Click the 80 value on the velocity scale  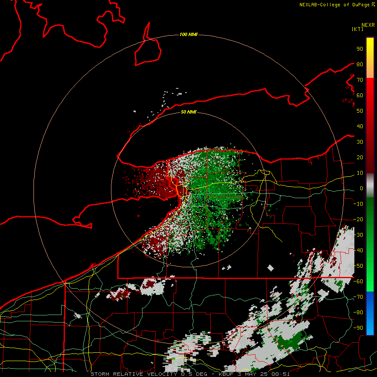point(360,65)
